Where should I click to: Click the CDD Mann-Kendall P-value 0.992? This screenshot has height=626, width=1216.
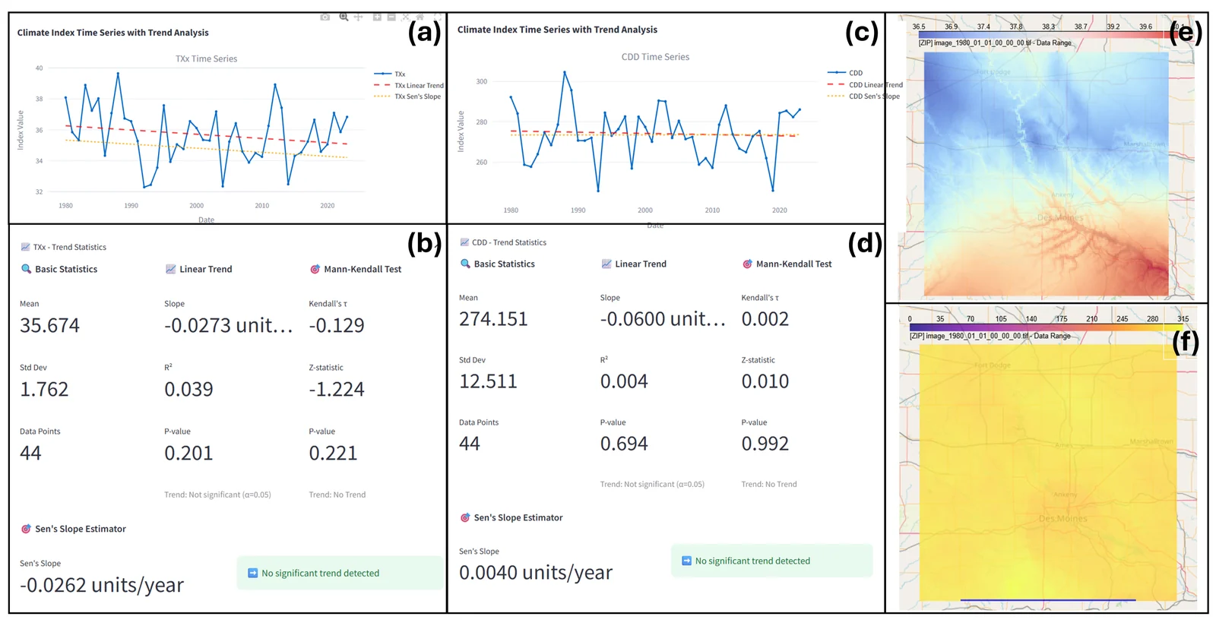[x=765, y=444]
